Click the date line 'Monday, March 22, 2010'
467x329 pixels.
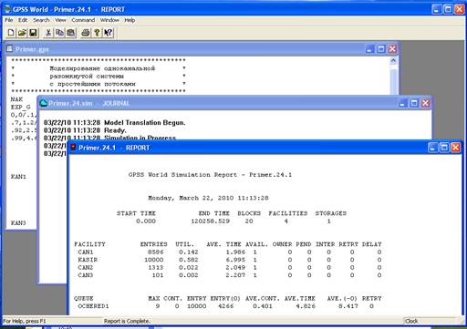point(191,198)
